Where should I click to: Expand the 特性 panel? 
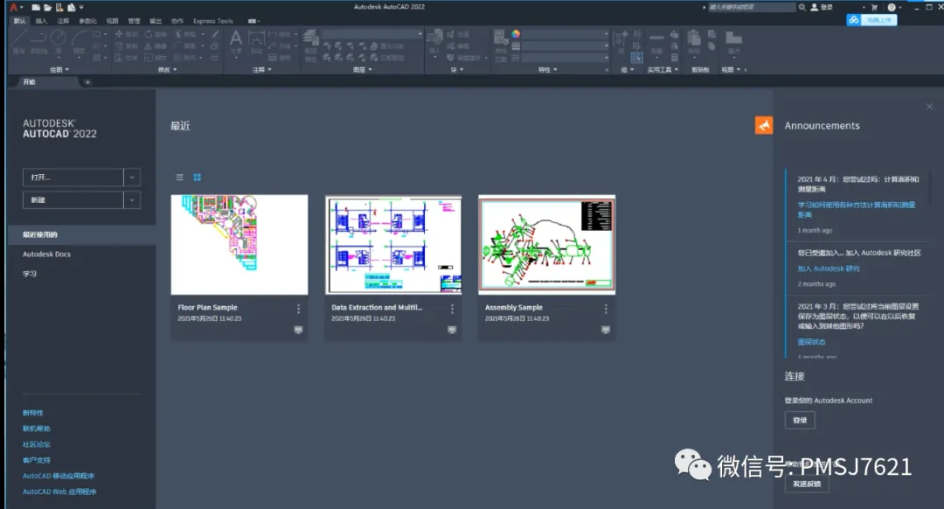(547, 70)
